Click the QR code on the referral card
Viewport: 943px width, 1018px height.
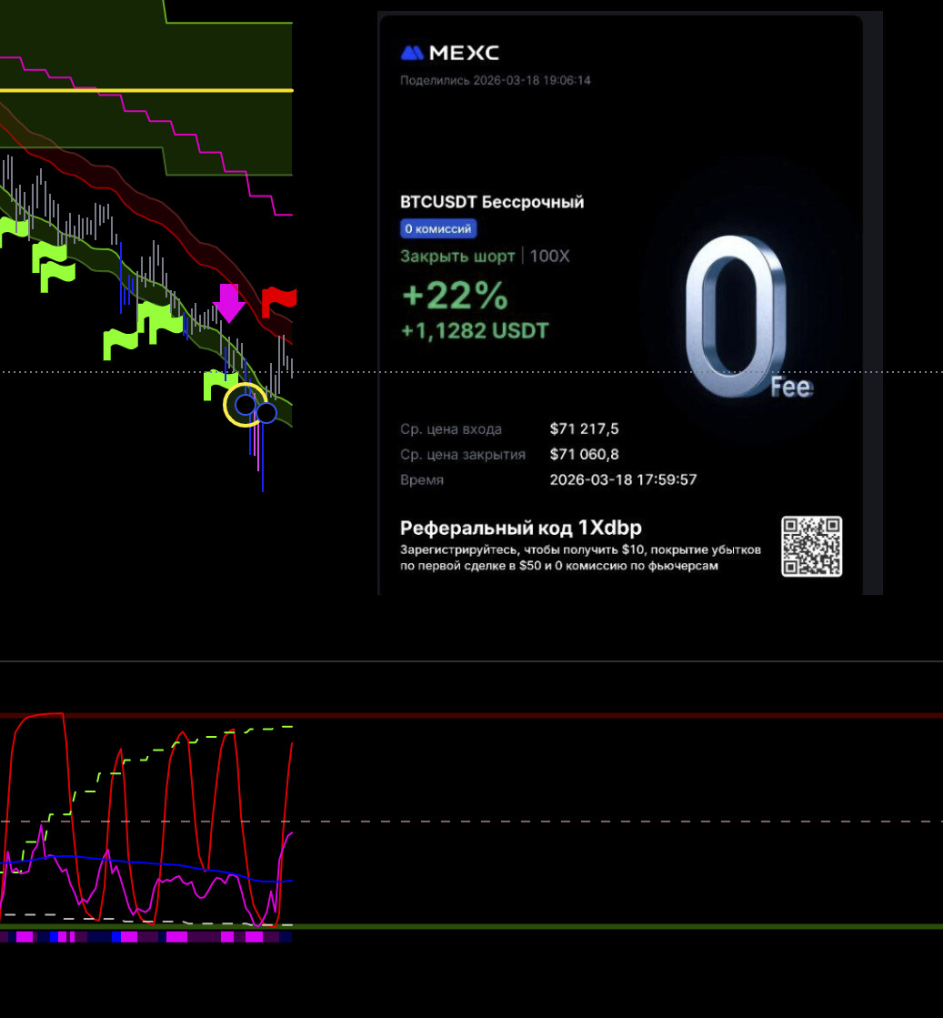811,547
